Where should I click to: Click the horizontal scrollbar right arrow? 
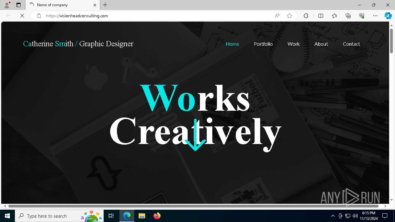pos(385,206)
